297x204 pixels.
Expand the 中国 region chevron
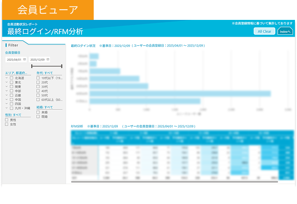(7, 99)
